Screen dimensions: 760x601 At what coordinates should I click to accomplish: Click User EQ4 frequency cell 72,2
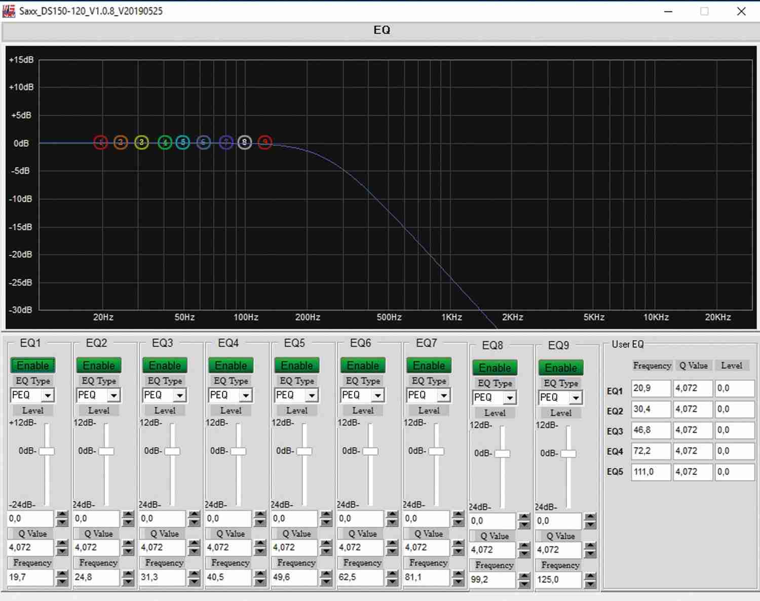pyautogui.click(x=651, y=451)
